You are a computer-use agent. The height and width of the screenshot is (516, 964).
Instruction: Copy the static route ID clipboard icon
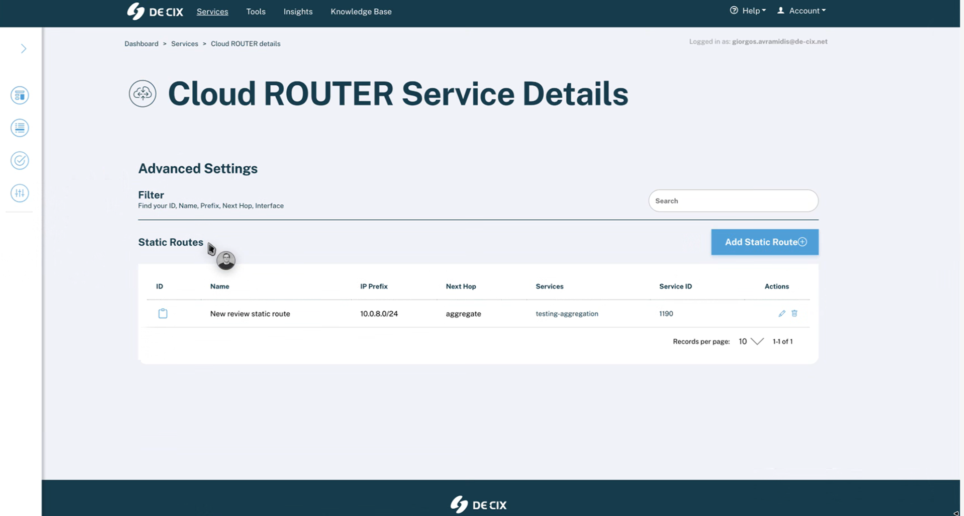point(163,314)
